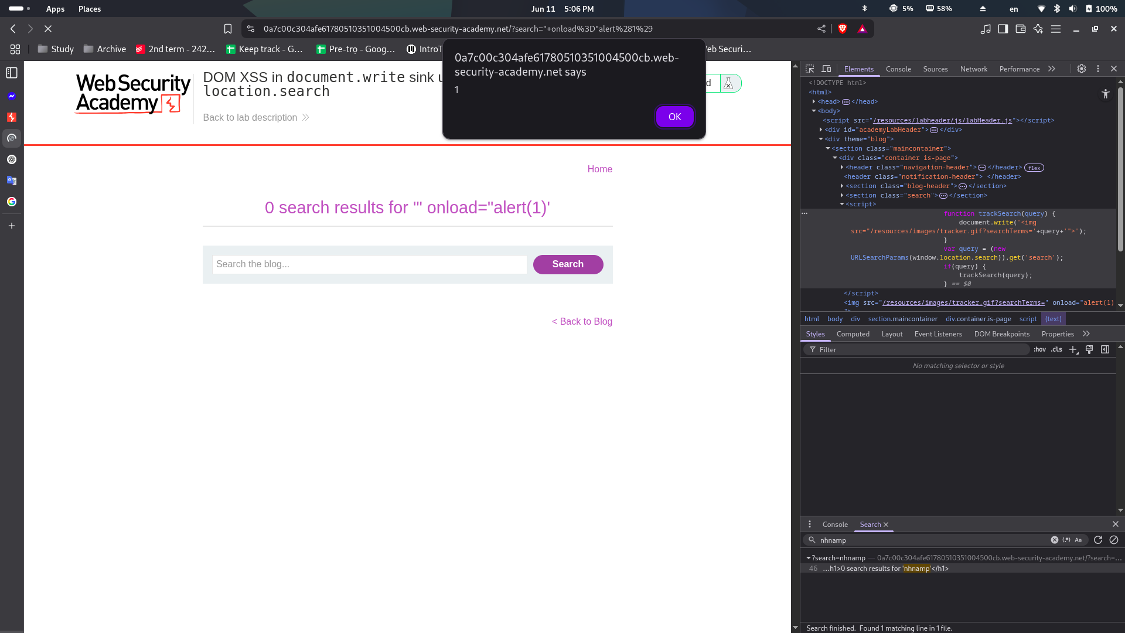Close the Search drawer tab
This screenshot has width=1125, height=633.
point(886,525)
